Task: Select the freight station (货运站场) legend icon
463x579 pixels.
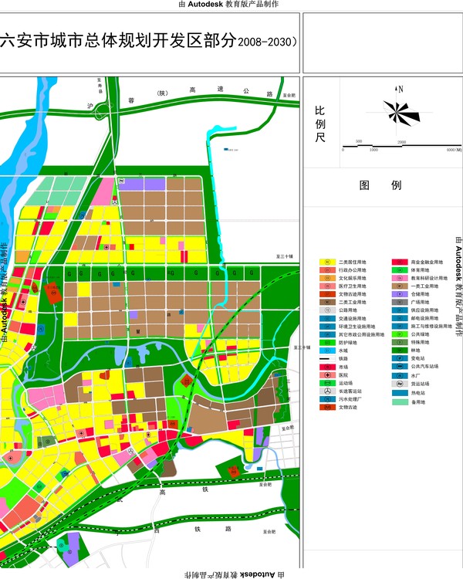Action: [x=400, y=383]
